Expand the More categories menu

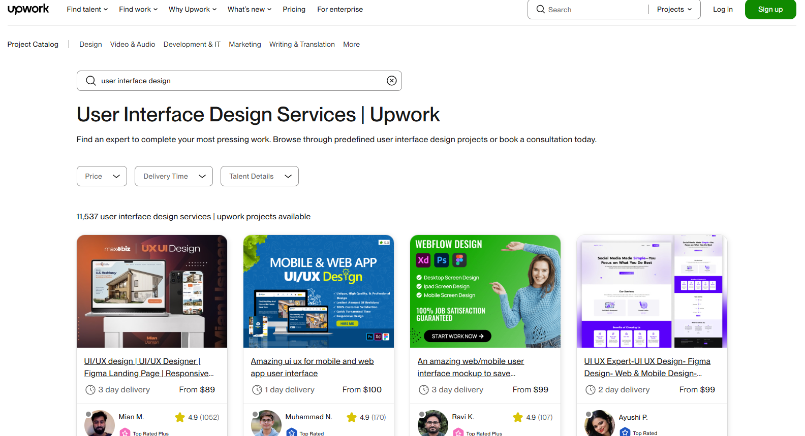351,44
